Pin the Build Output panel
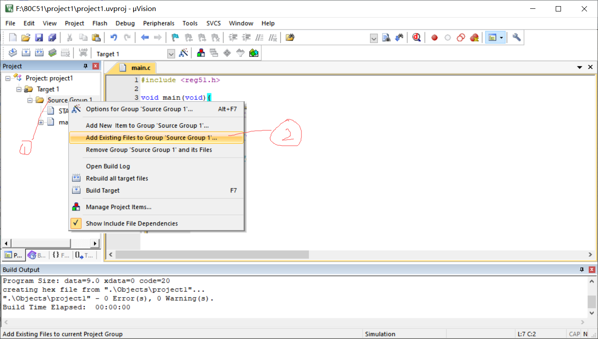This screenshot has height=339, width=598. (582, 269)
